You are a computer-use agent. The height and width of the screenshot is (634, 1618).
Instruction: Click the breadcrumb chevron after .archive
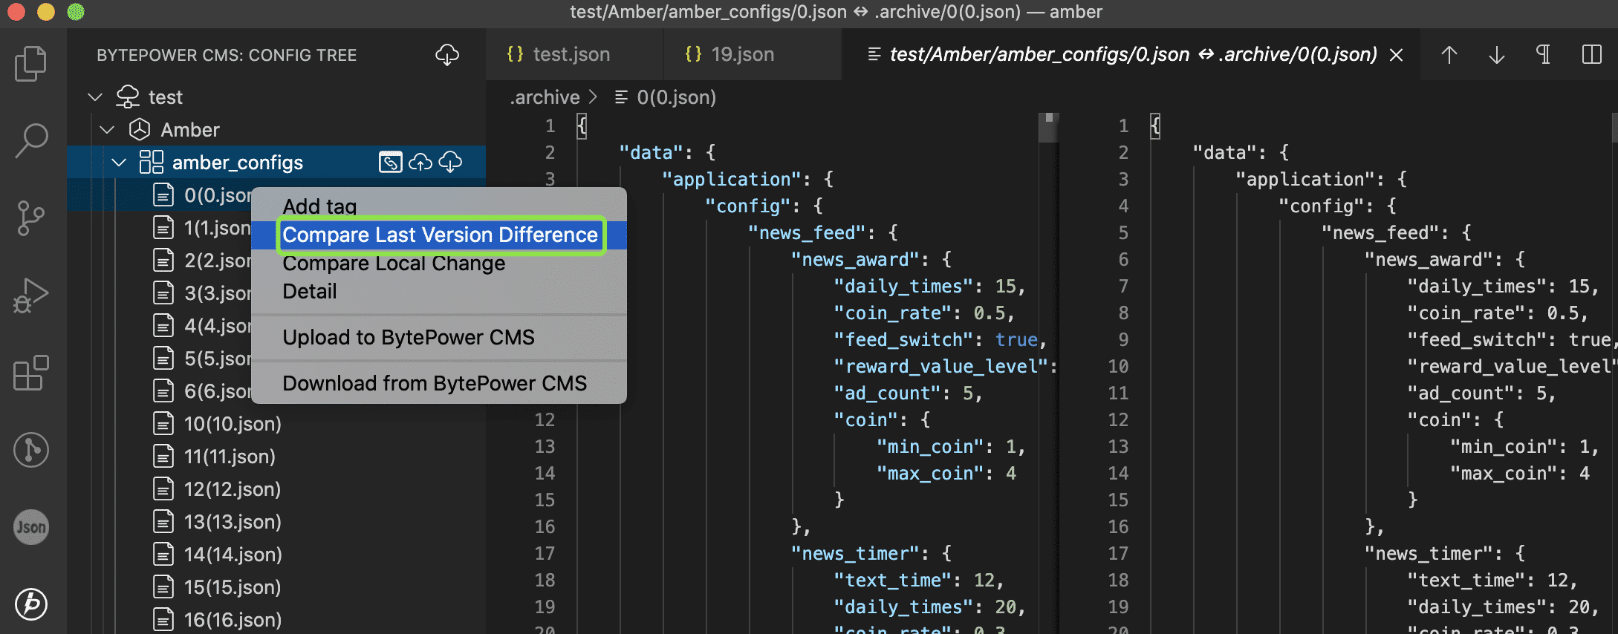[593, 97]
